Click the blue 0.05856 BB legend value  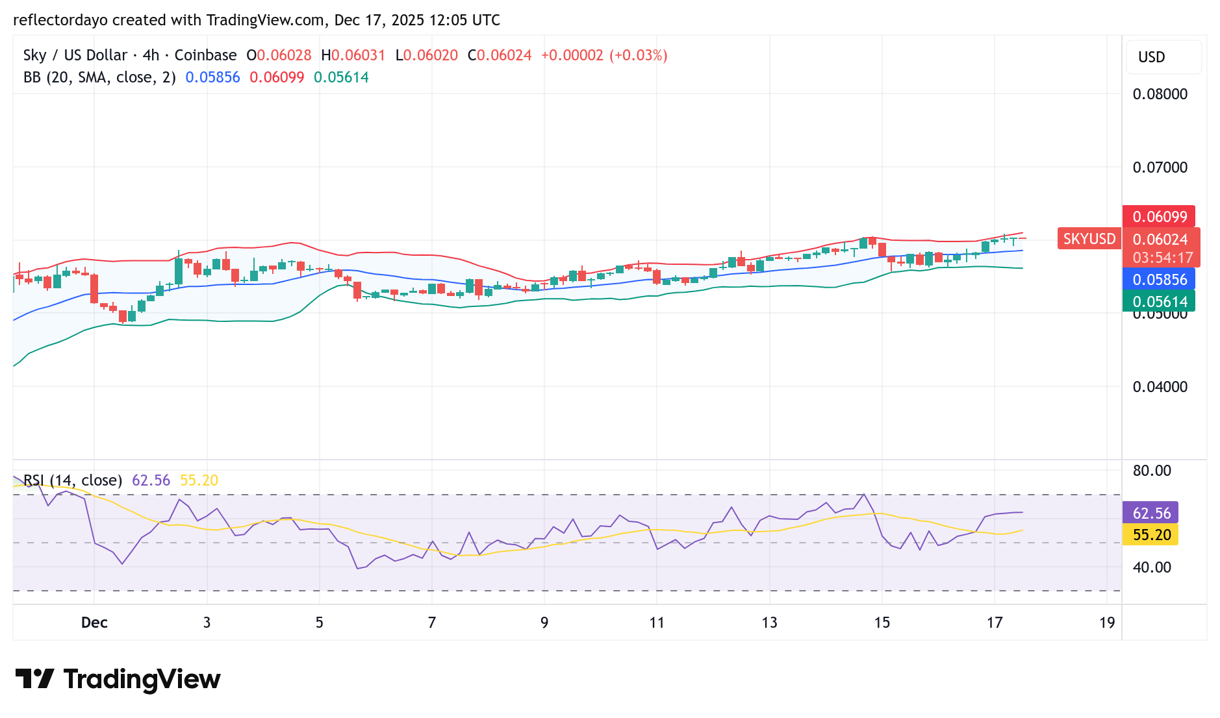[212, 77]
